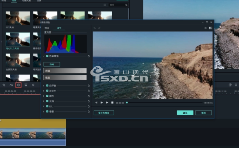Click the preview playback progress bar
The width and height of the screenshot is (239, 148).
pos(165,103)
